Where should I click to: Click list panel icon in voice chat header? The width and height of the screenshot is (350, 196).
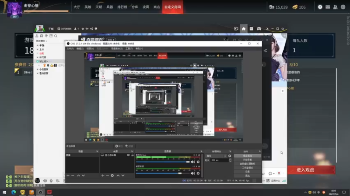point(251,29)
